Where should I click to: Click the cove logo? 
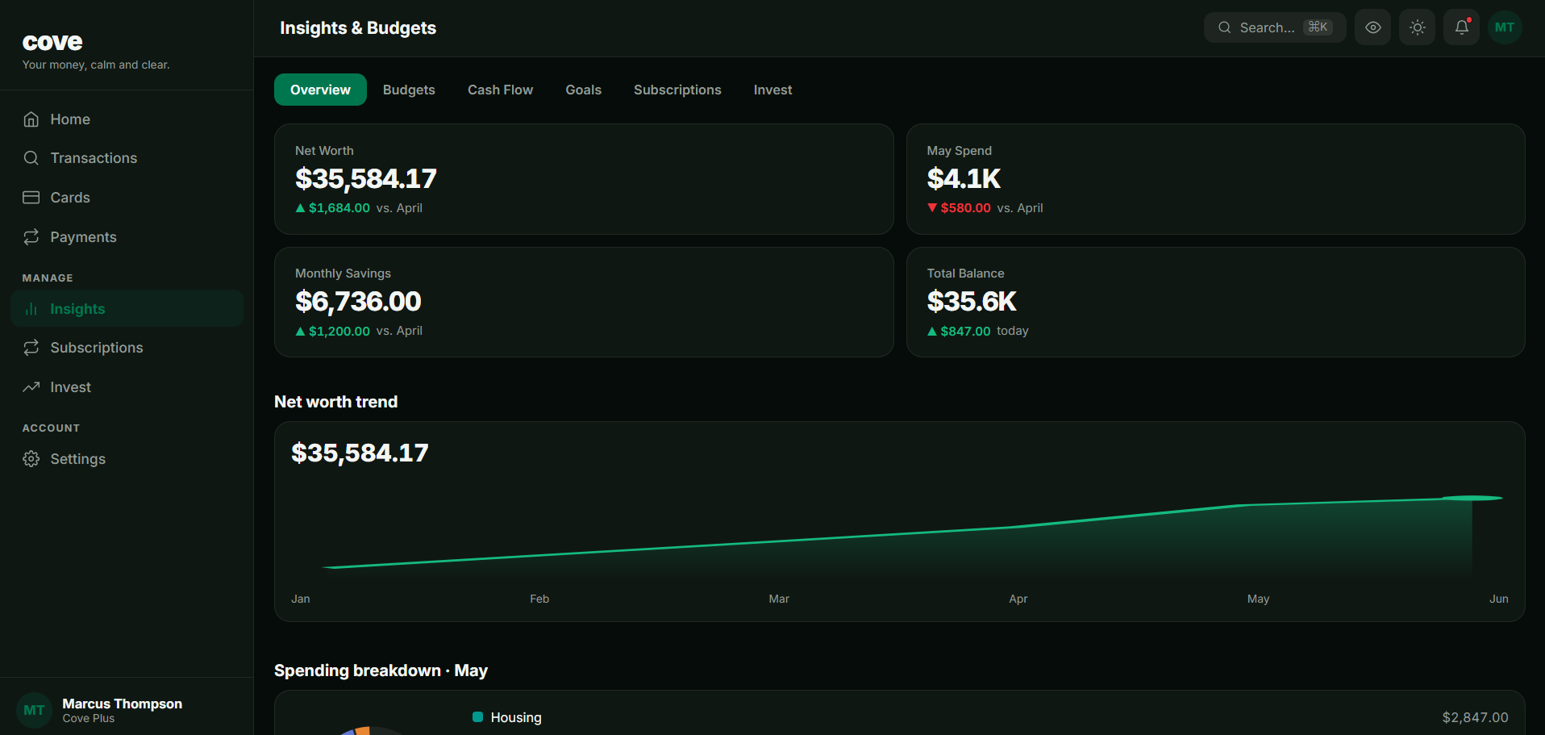[x=52, y=42]
